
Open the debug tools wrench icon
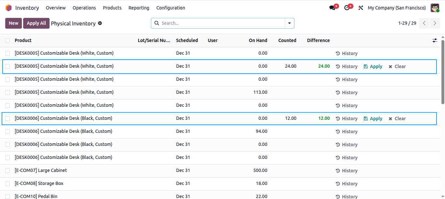[361, 8]
